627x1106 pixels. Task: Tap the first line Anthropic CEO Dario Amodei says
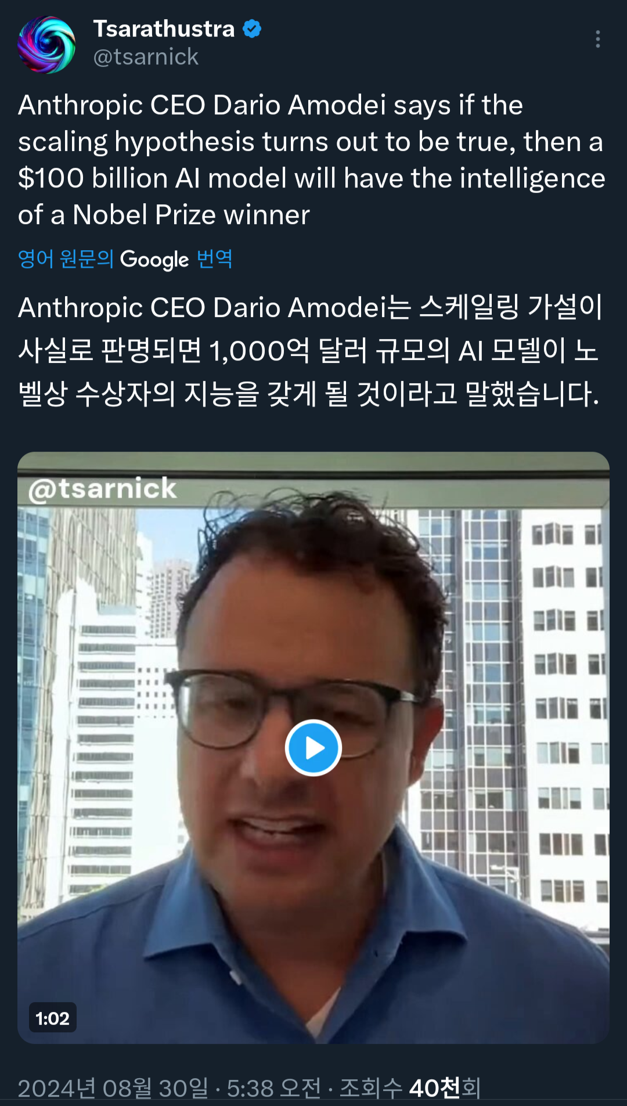tap(271, 106)
